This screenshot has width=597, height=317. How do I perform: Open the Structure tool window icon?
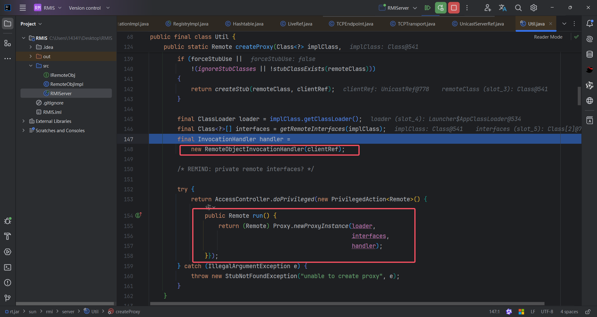click(8, 43)
